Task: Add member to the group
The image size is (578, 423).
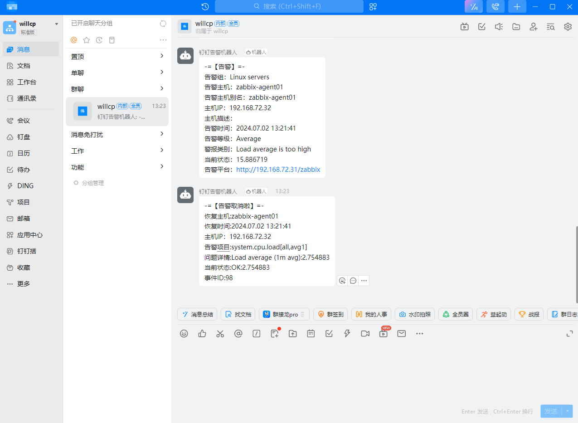Action: click(x=534, y=27)
